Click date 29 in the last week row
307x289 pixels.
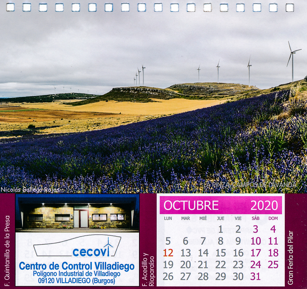(x=221, y=276)
